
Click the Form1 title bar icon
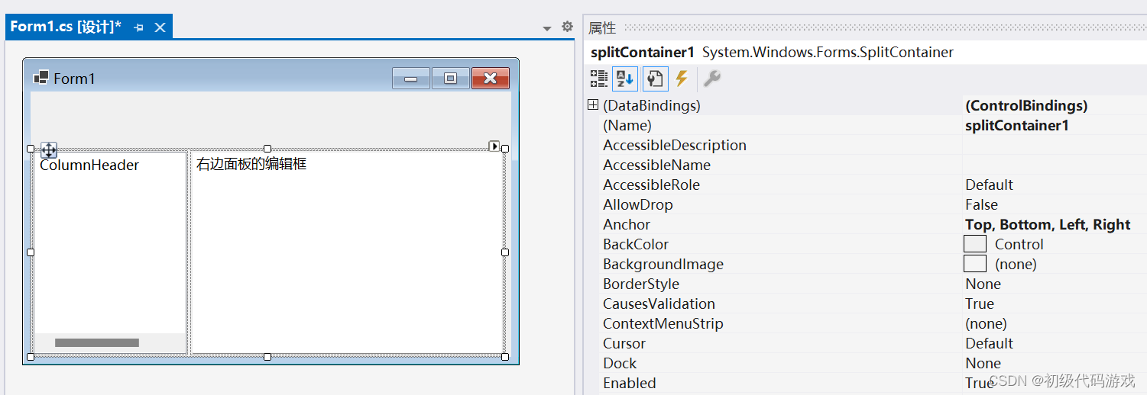click(x=41, y=78)
